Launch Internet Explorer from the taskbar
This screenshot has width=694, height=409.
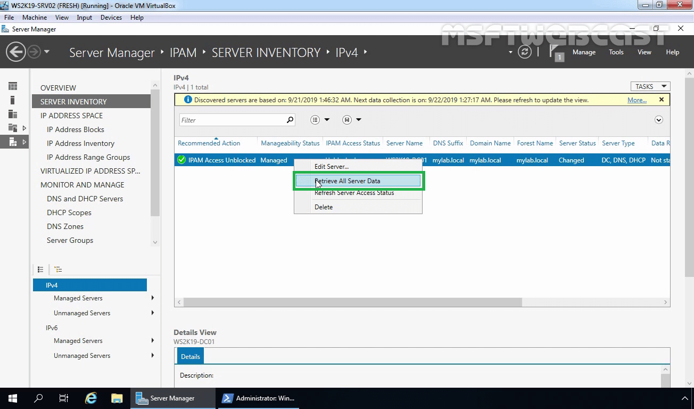pos(91,398)
